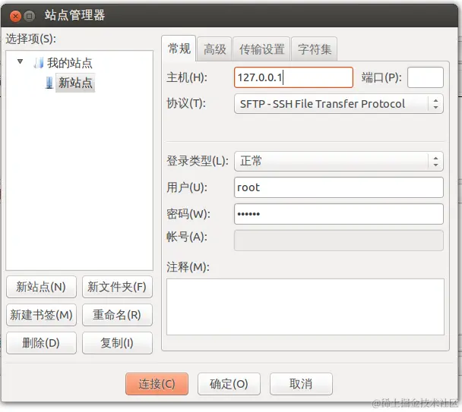Click the 我的站点 folder icon

tap(39, 63)
